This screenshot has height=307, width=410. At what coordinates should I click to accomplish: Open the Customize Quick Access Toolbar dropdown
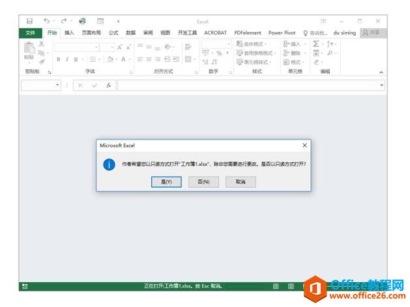(118, 21)
